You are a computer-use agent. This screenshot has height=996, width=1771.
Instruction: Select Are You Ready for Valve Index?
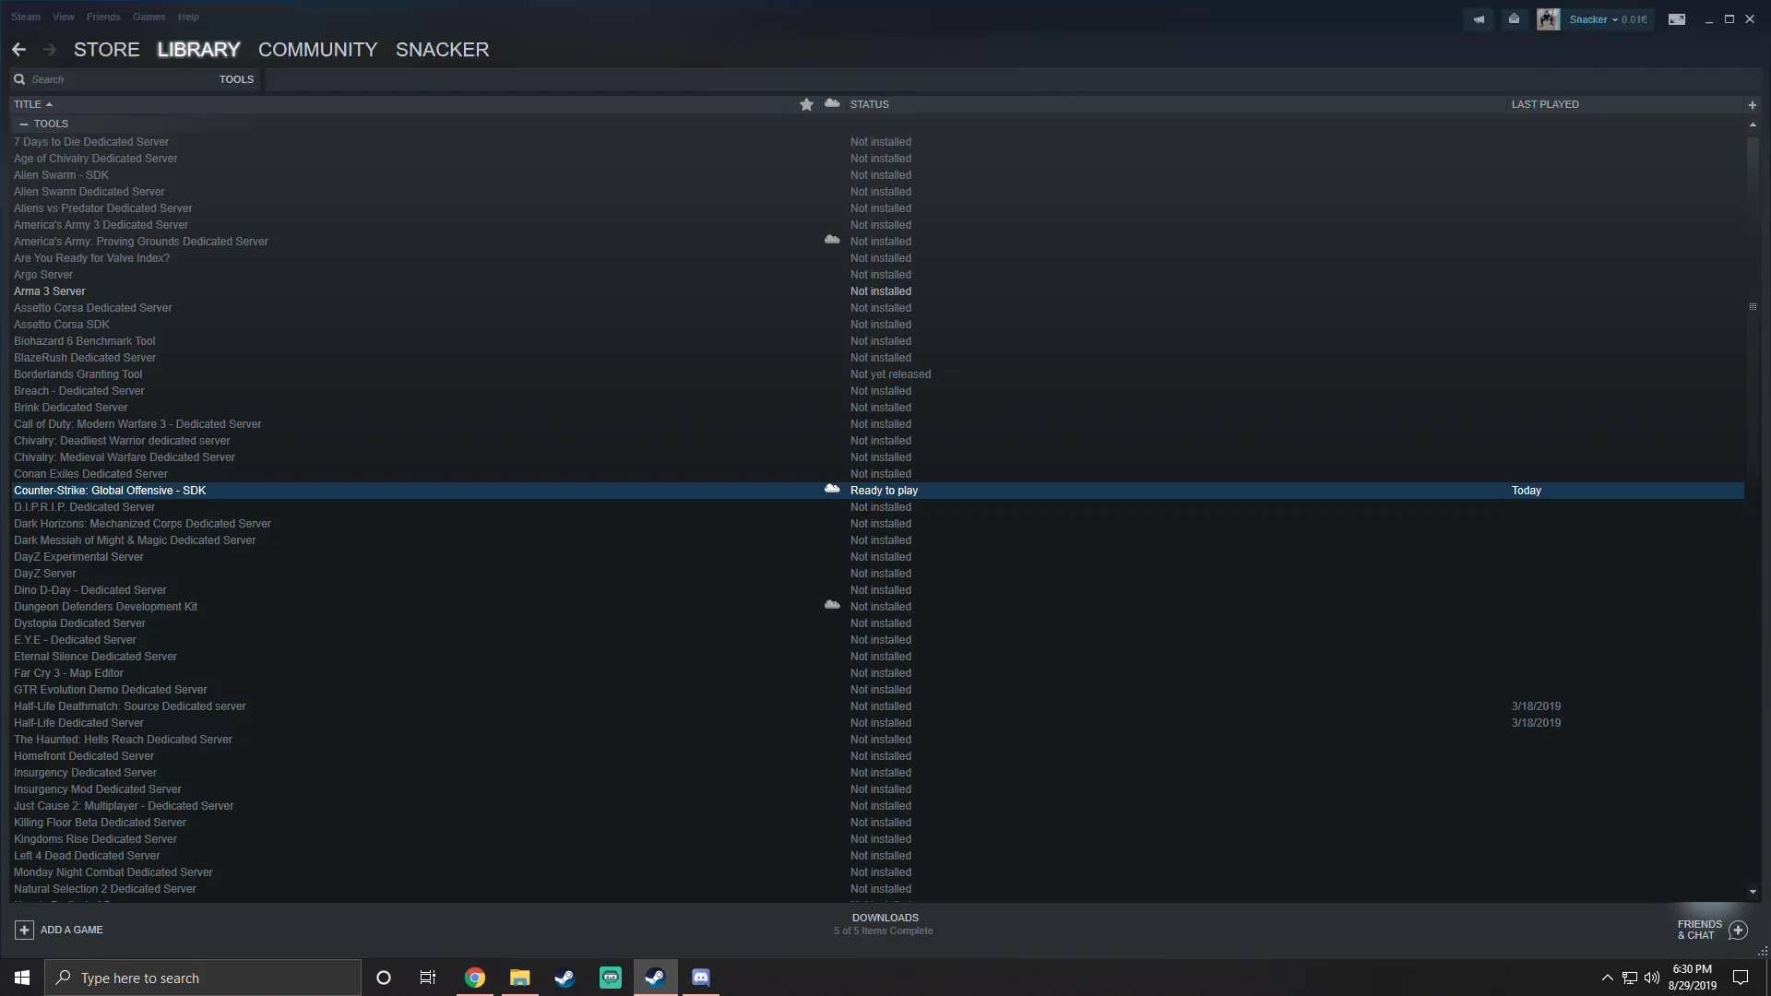point(91,258)
